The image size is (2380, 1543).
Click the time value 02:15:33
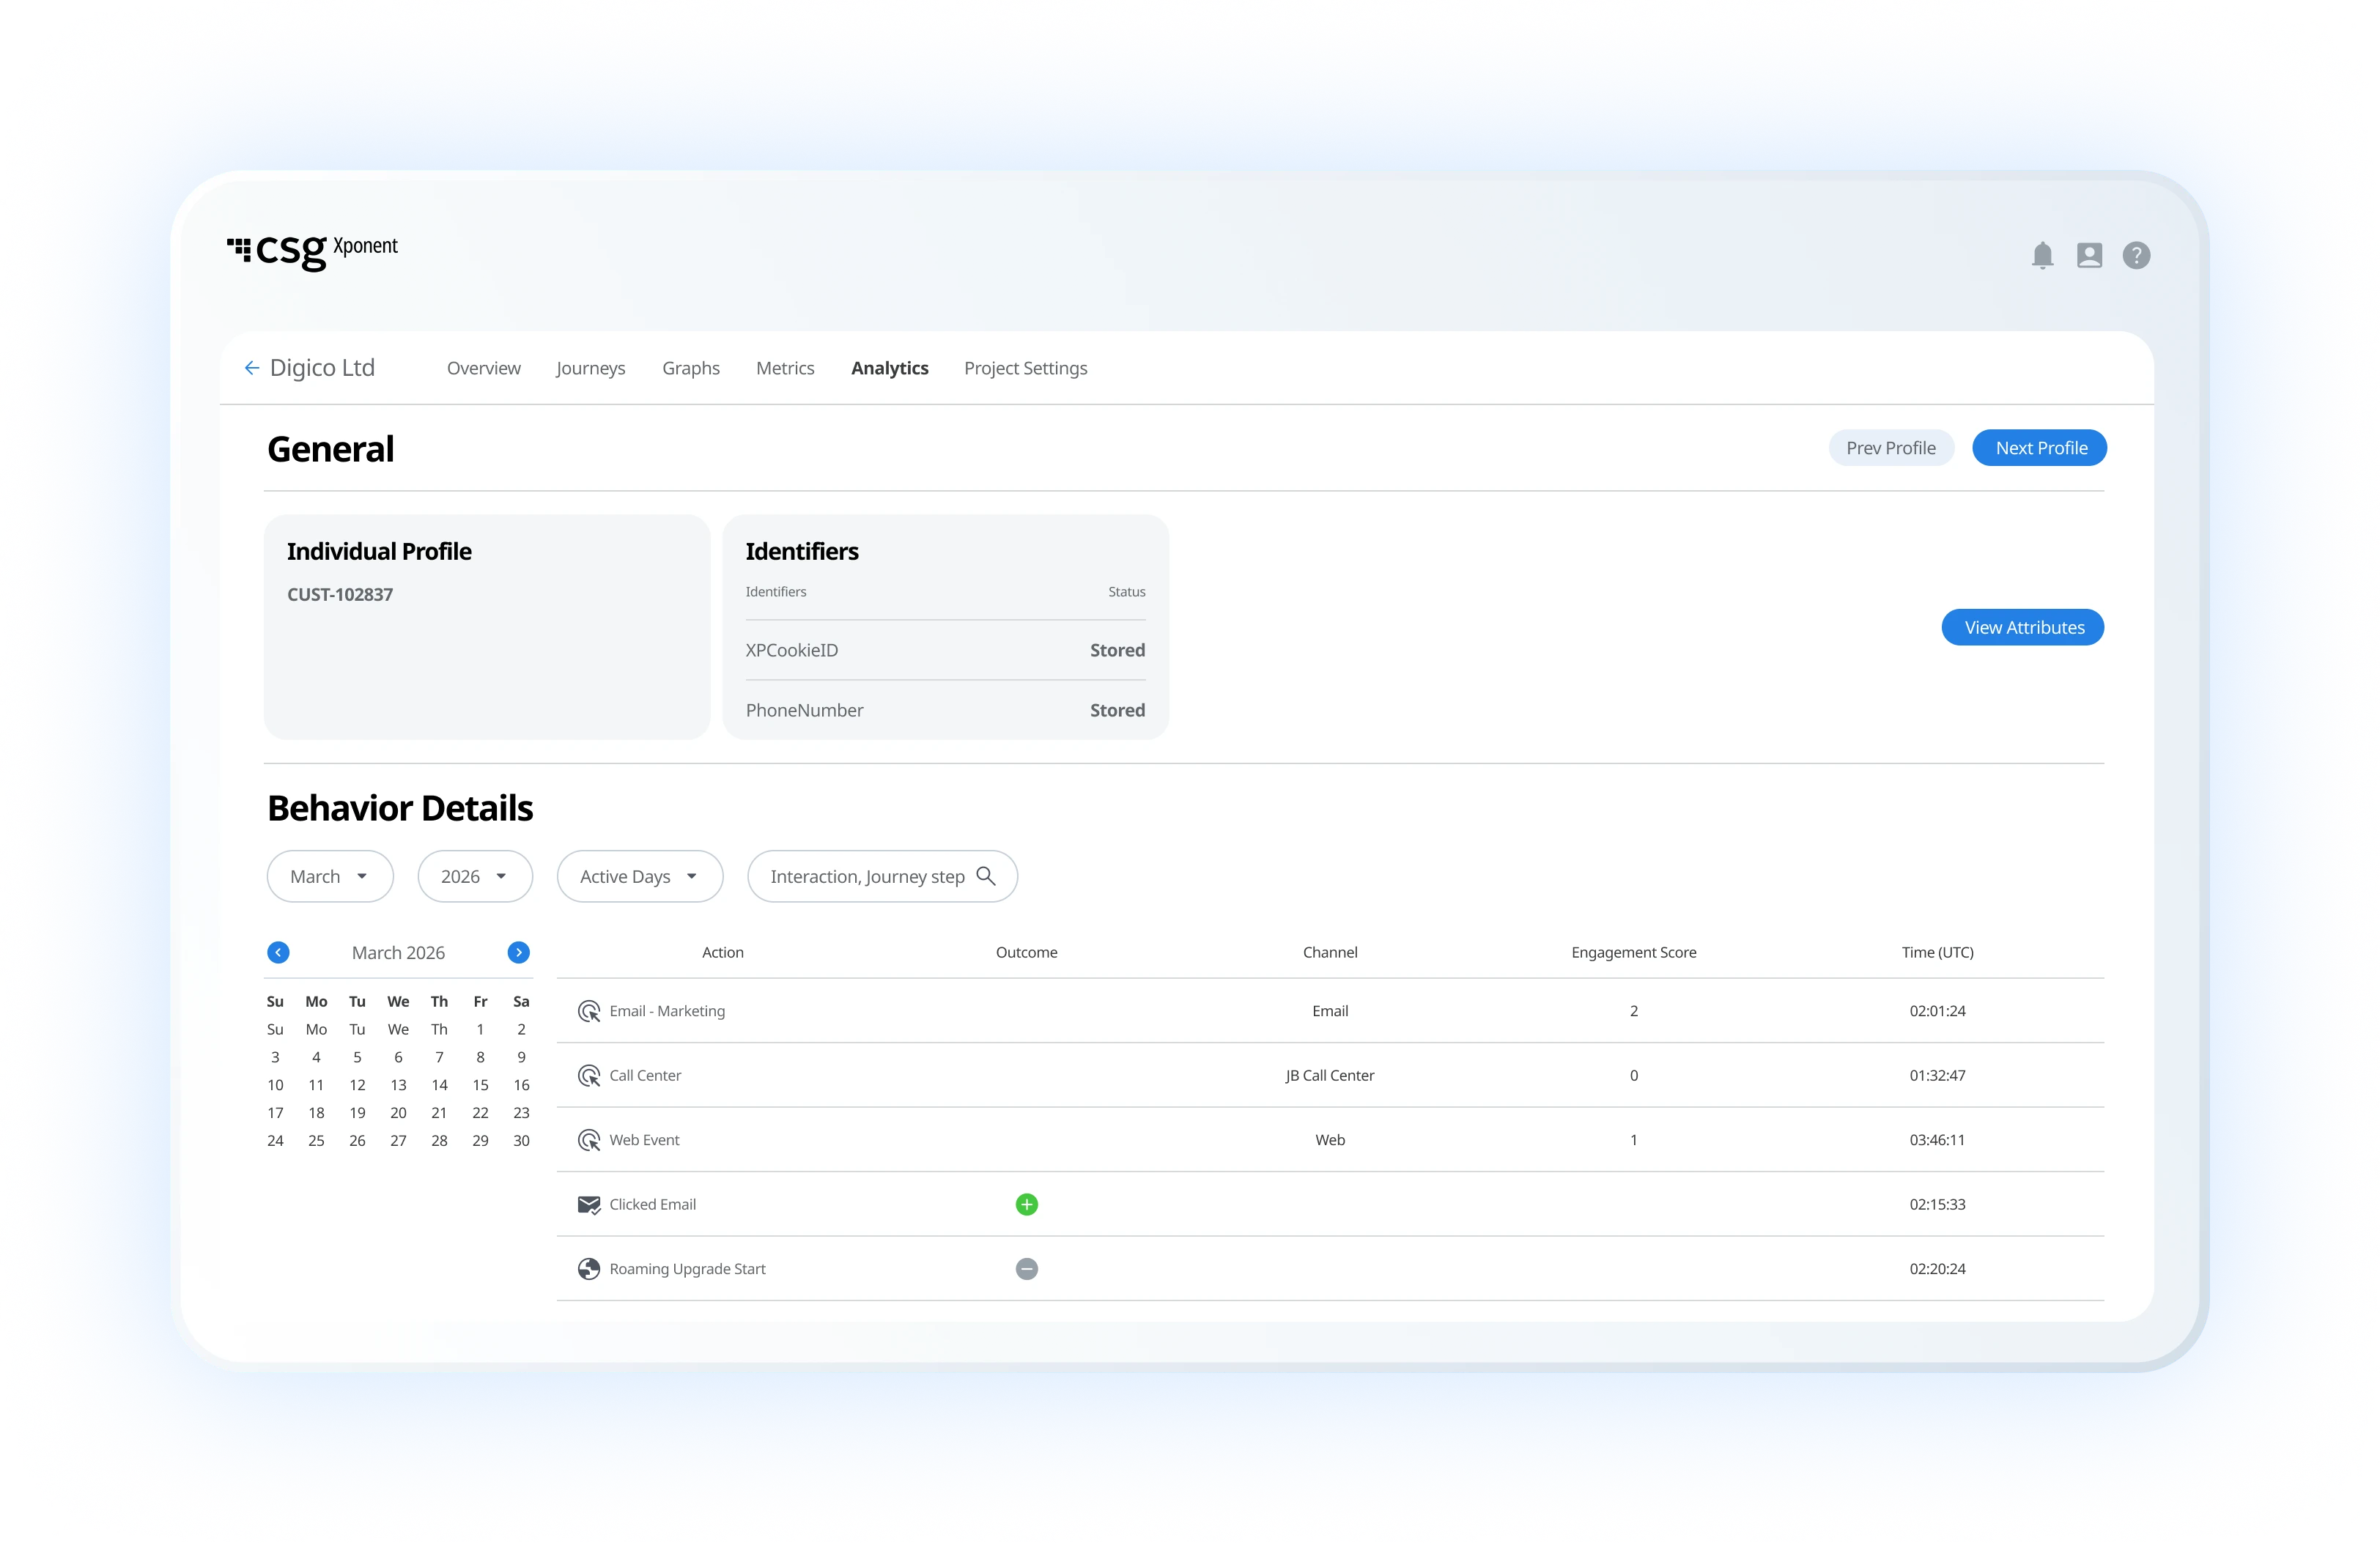(x=1937, y=1204)
